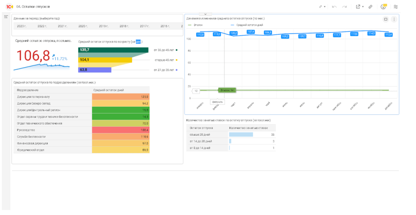Expand the export/share dropdown arrow

click(363, 7)
